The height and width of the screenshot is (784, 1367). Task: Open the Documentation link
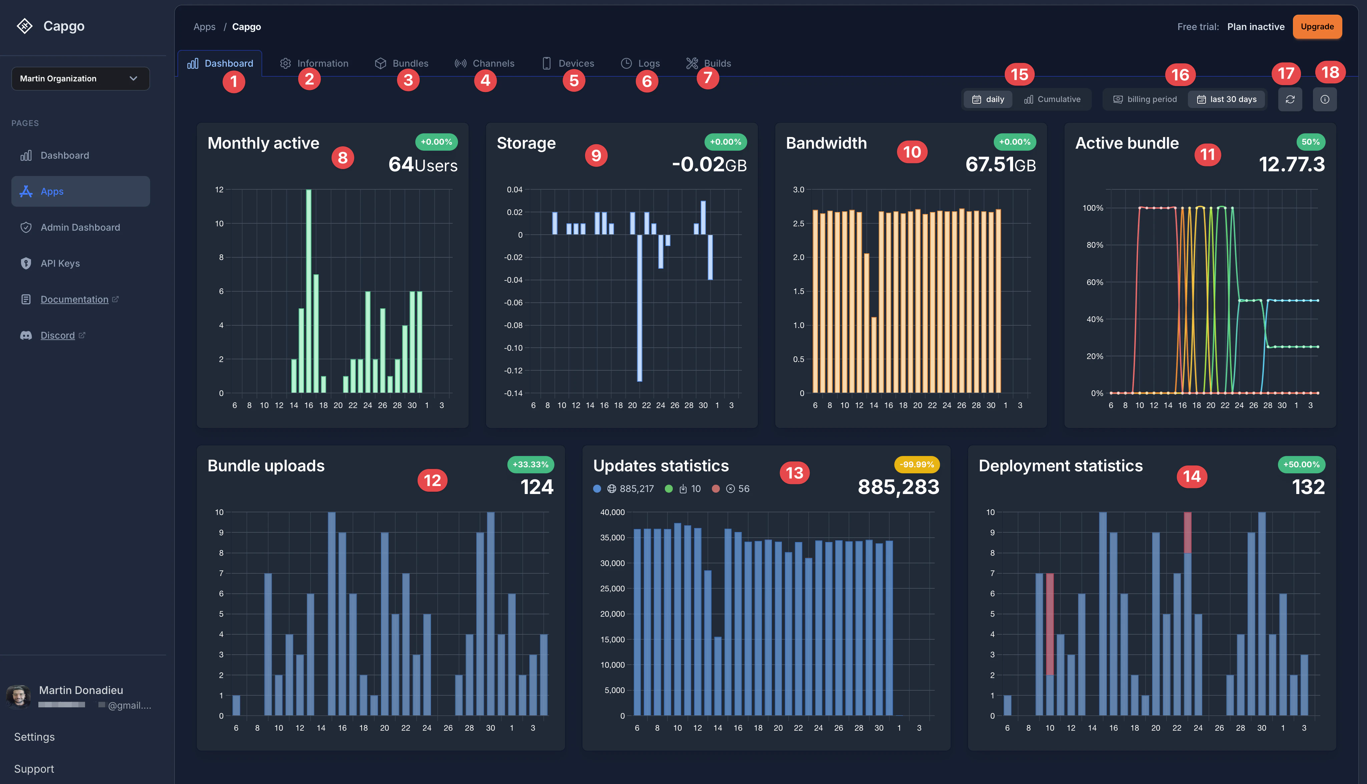[x=74, y=299]
